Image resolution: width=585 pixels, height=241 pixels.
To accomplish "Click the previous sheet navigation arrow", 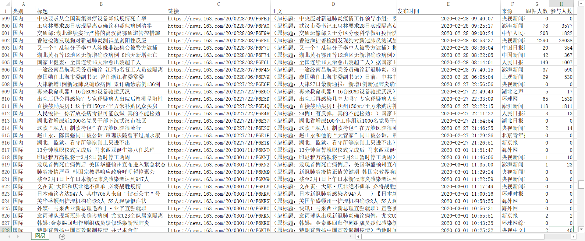I will pos(9,236).
